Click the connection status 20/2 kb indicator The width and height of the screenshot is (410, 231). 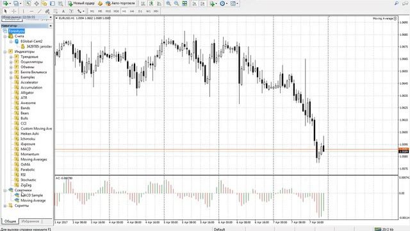coord(384,229)
